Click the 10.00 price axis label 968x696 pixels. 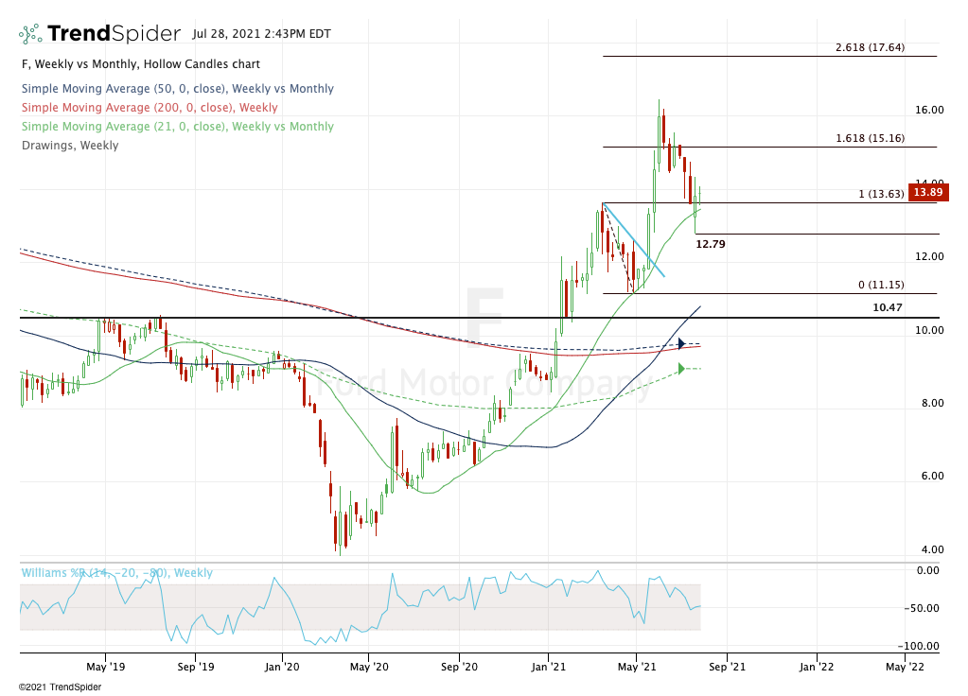[930, 330]
